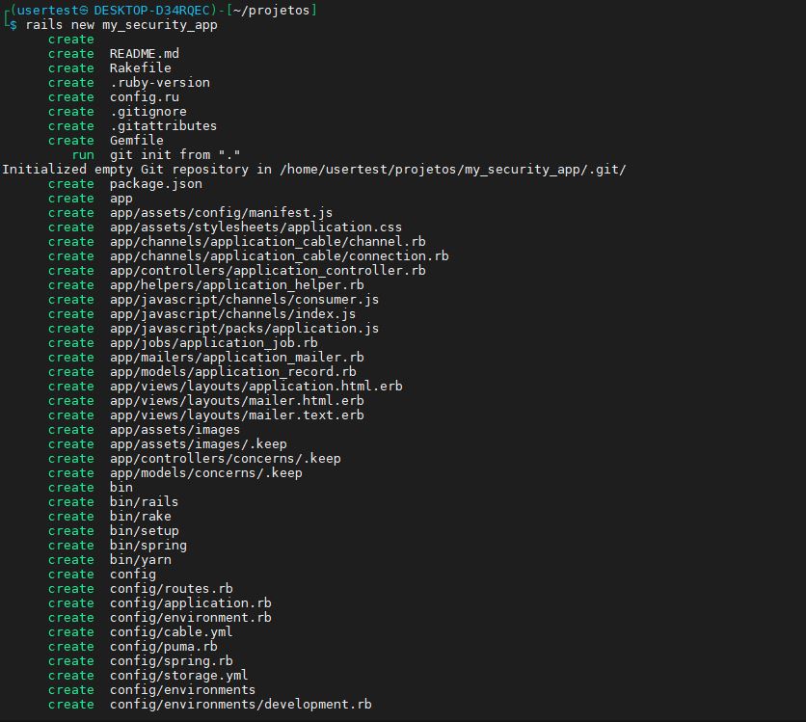Click the application_controller.rb path
Image resolution: width=806 pixels, height=722 pixels.
coord(267,271)
